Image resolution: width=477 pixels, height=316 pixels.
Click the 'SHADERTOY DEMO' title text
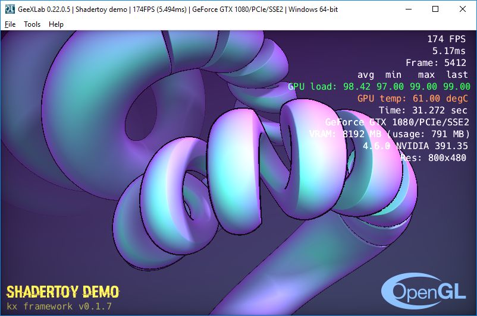pyautogui.click(x=62, y=292)
